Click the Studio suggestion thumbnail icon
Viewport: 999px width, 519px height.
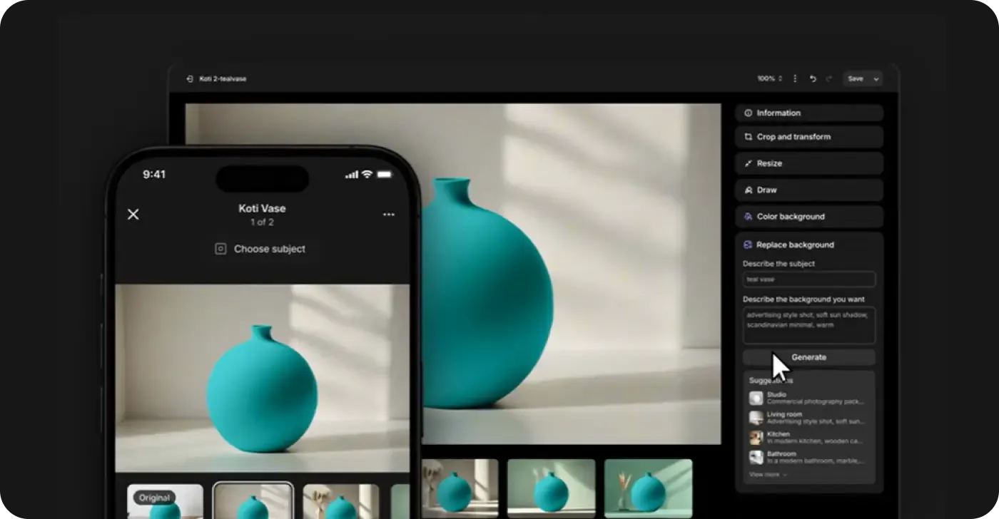pos(756,398)
